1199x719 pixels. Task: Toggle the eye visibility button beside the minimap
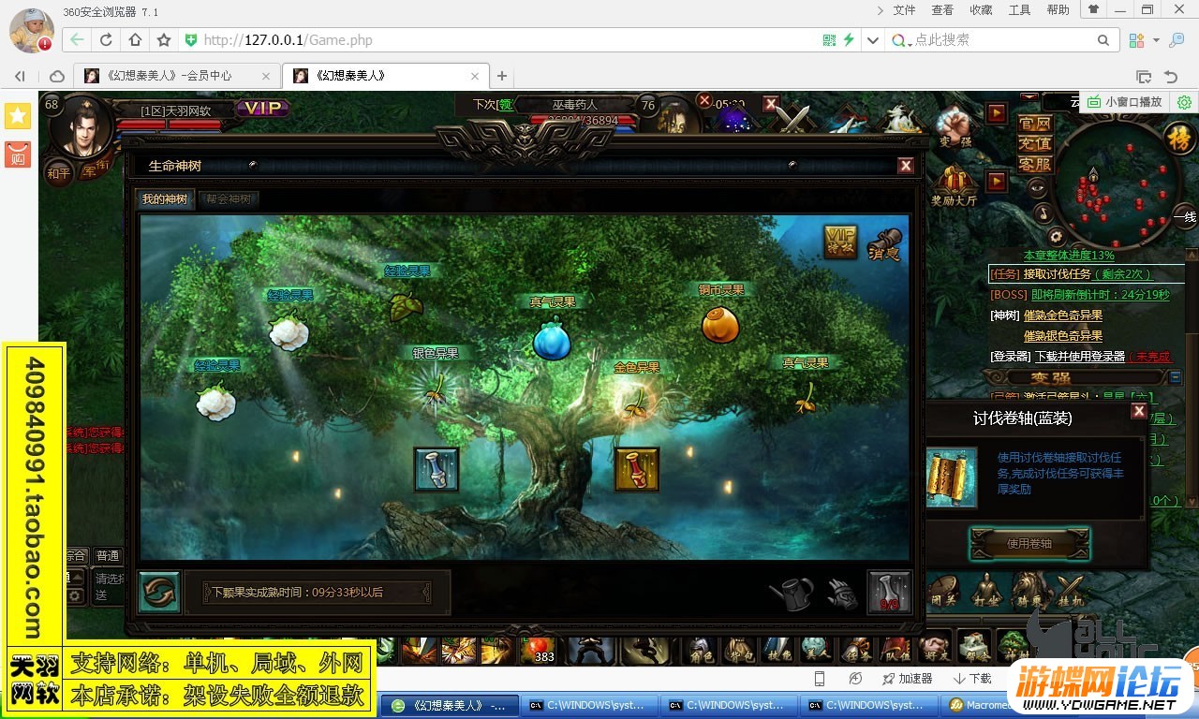1037,187
